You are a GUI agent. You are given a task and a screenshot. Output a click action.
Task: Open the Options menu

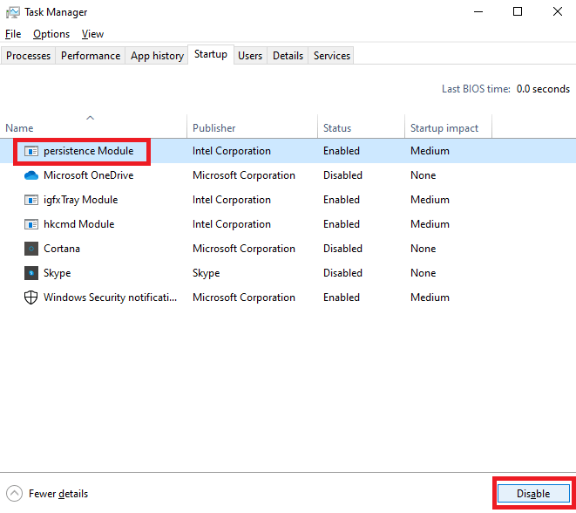(51, 34)
